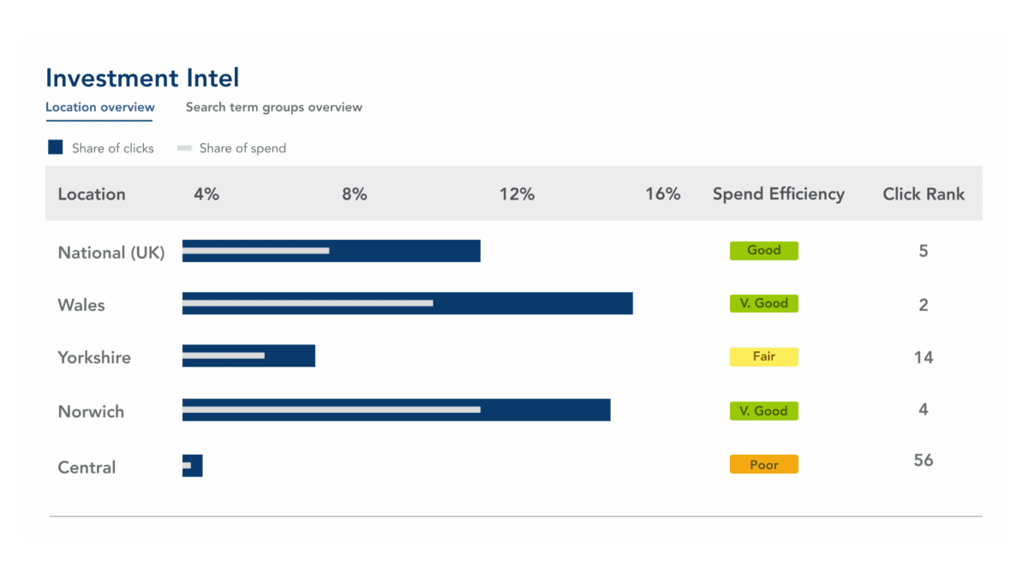Select the V. Good badge for Wales
1028x578 pixels.
point(763,303)
